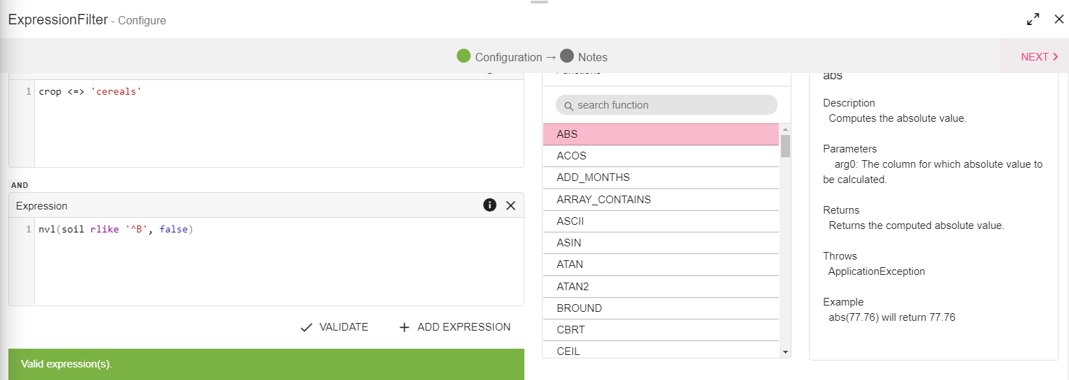Click the info icon on second Expression header
The image size is (1069, 380).
[490, 205]
